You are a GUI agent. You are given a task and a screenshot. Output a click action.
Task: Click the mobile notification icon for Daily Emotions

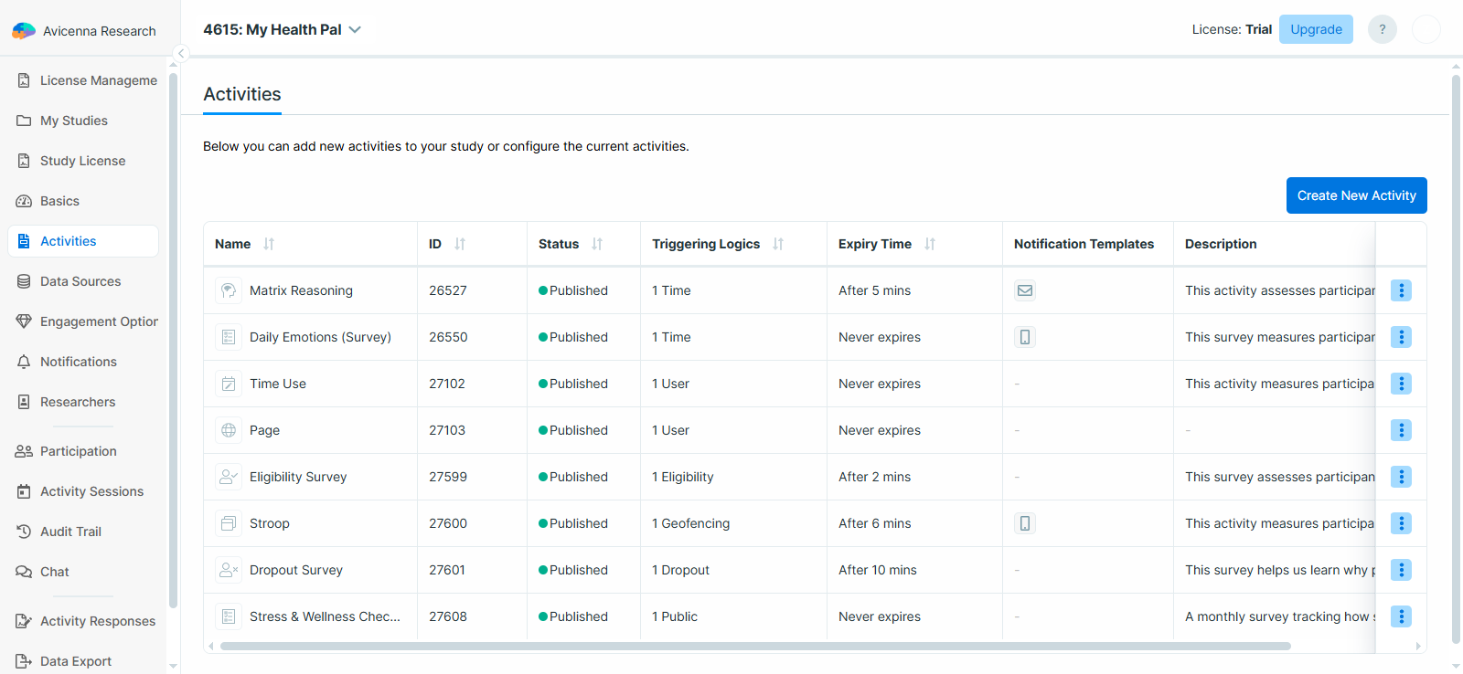(1025, 337)
